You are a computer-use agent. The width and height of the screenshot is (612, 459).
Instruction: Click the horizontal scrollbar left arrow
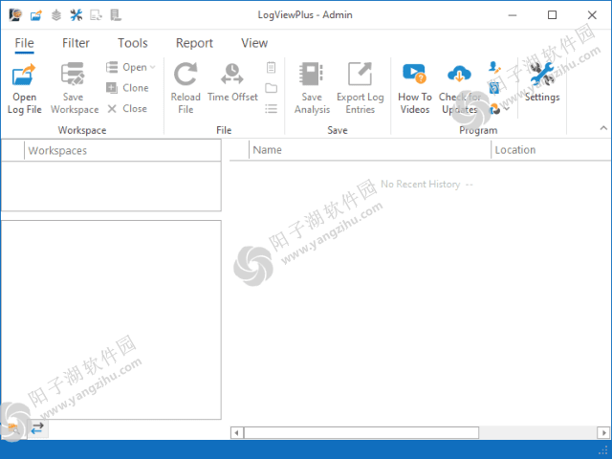point(236,432)
